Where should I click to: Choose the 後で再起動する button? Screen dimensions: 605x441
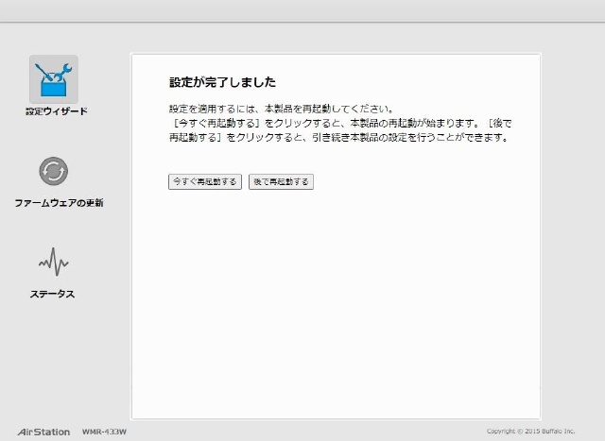[281, 181]
